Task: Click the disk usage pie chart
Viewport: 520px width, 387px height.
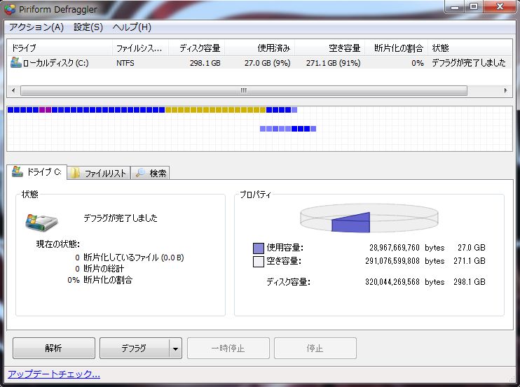Action: tap(369, 218)
